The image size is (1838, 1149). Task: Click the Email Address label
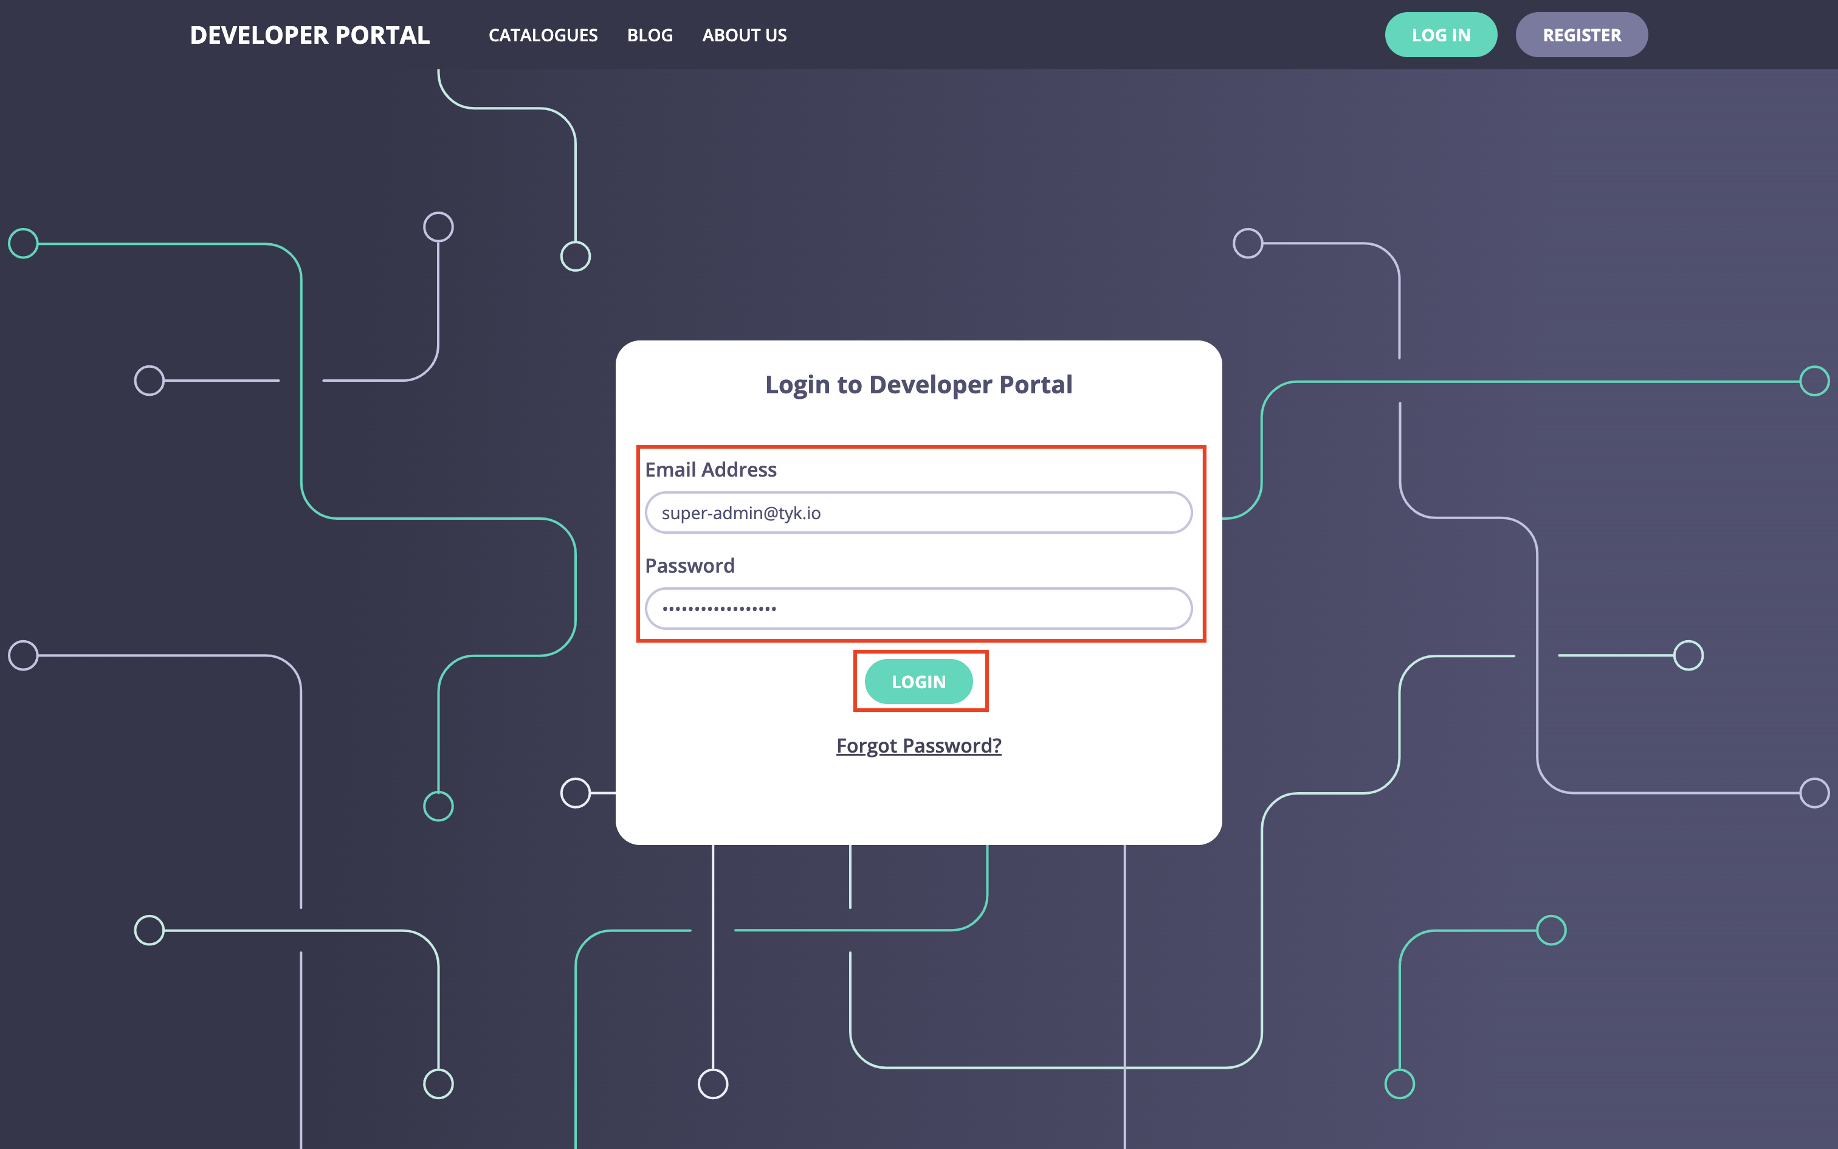click(x=711, y=469)
